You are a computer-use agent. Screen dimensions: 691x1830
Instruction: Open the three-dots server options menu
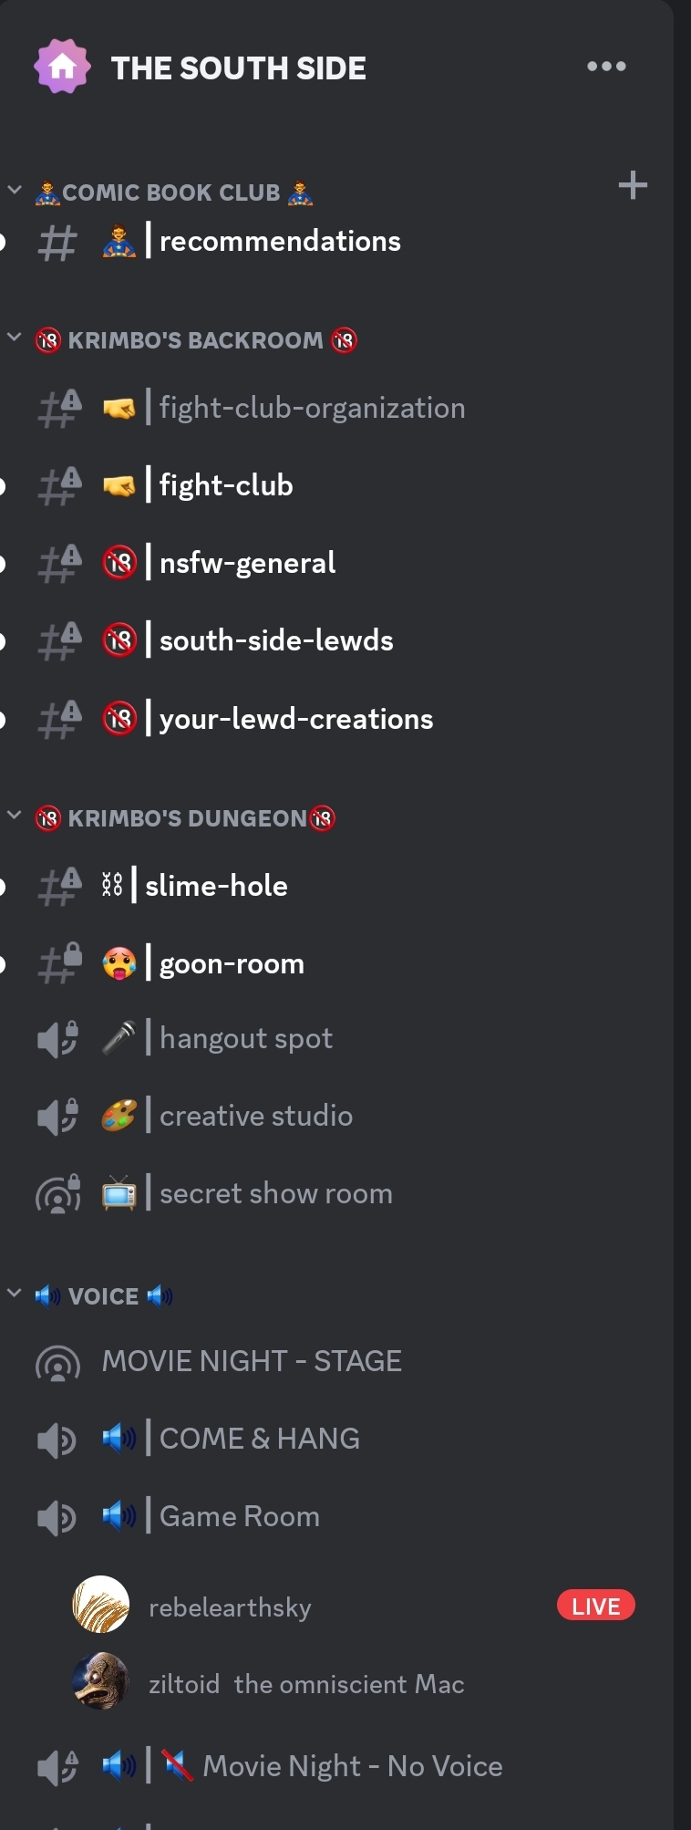pyautogui.click(x=606, y=66)
